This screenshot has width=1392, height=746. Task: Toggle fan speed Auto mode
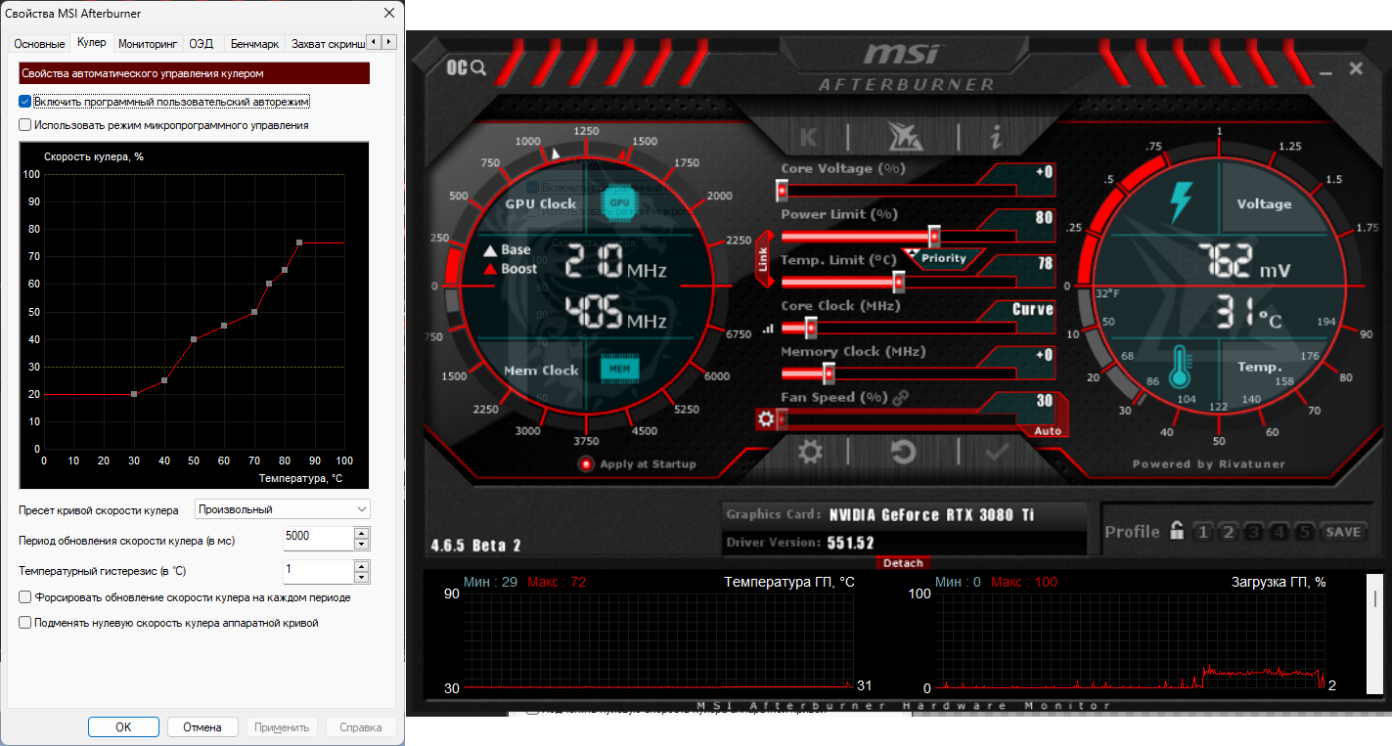point(1047,431)
